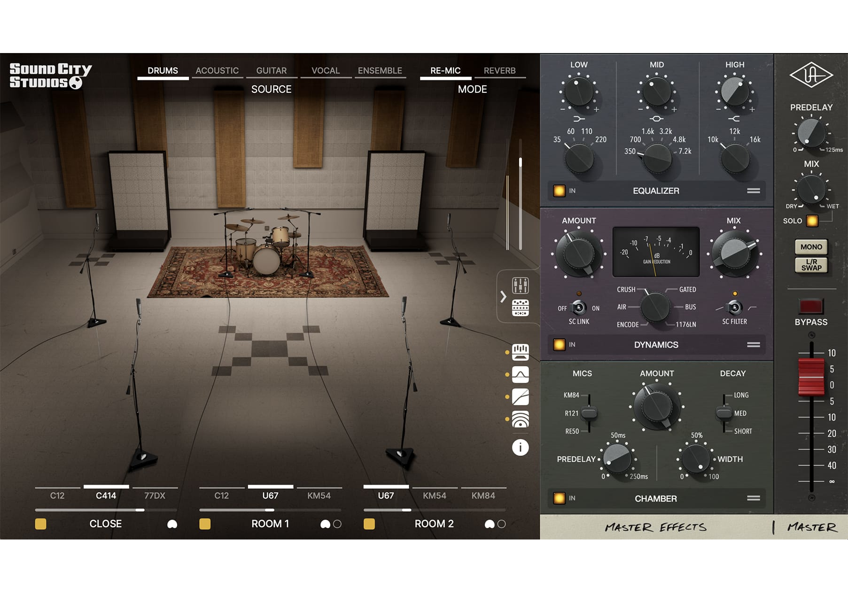Click the Universal Audio diamond logo

[x=811, y=75]
